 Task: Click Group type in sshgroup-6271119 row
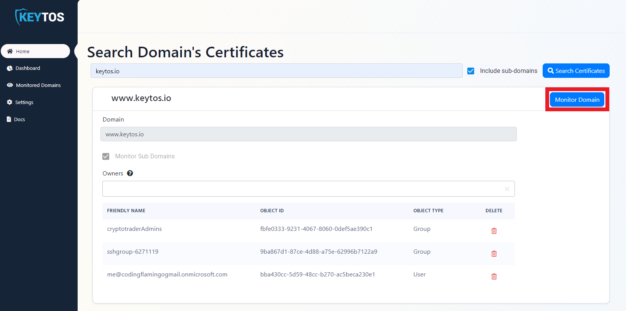point(422,252)
